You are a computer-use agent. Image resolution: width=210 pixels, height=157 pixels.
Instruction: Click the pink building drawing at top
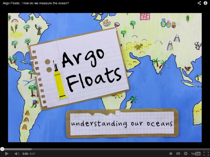coord(144,16)
